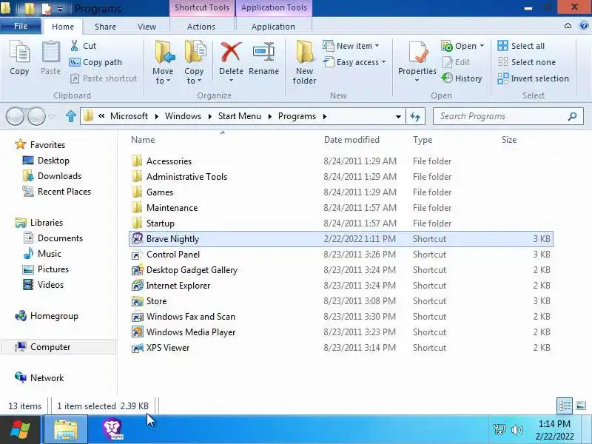
Task: Click the Cut scissors icon
Action: 75,46
